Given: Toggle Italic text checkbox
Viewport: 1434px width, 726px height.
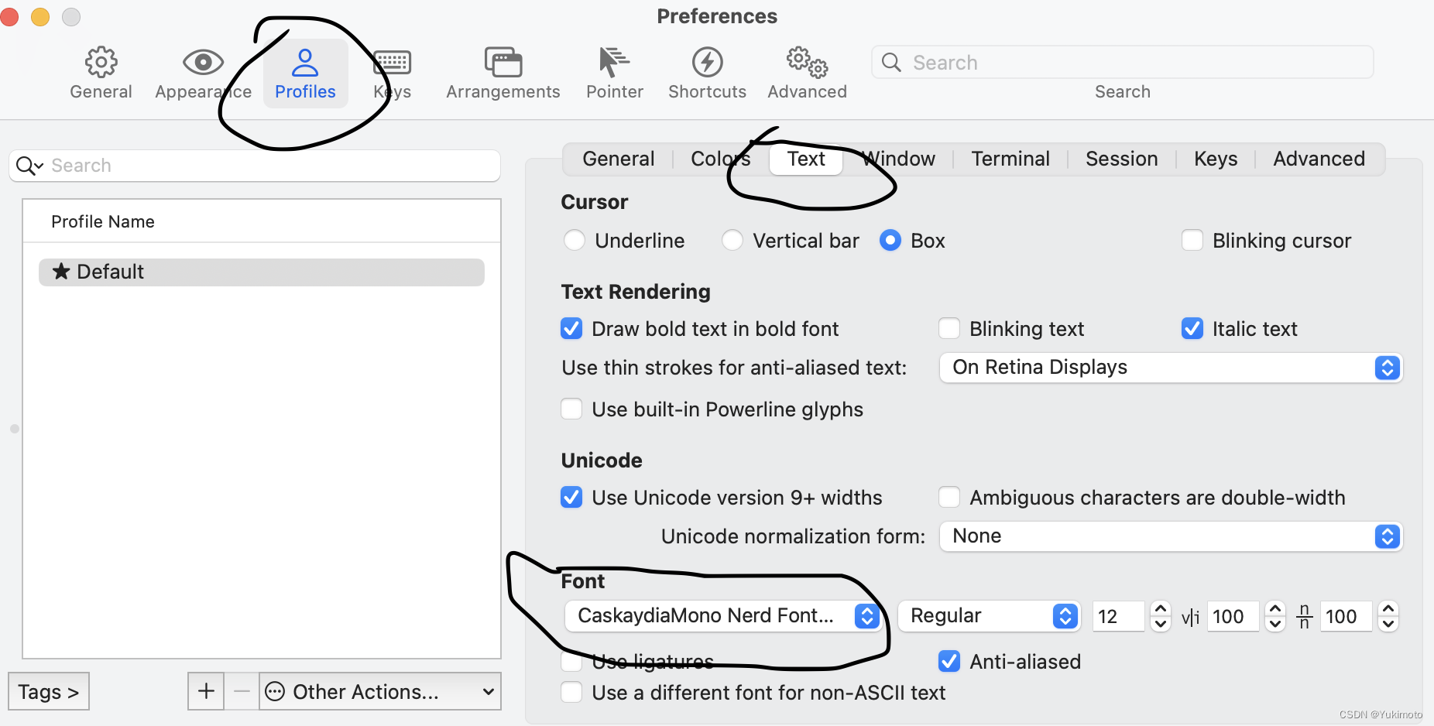Looking at the screenshot, I should tap(1192, 328).
